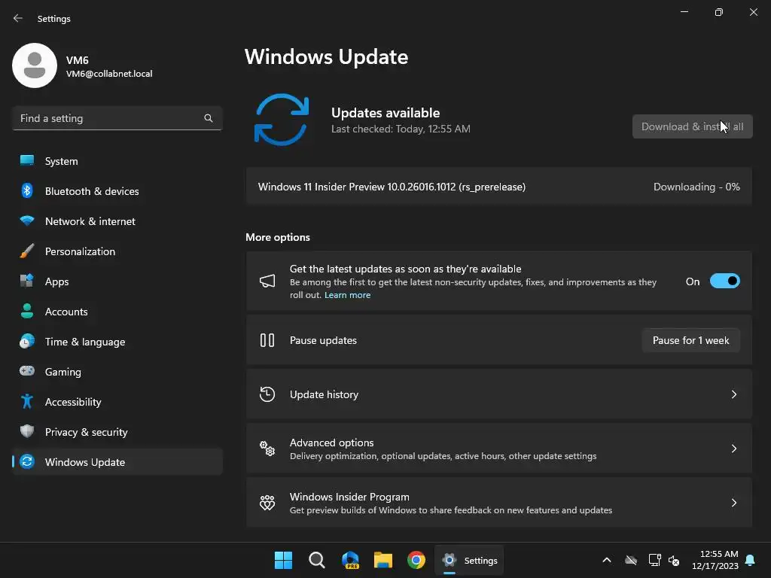Screen dimensions: 771x578
Task: Click the Privacy & security shield icon
Action: click(27, 431)
